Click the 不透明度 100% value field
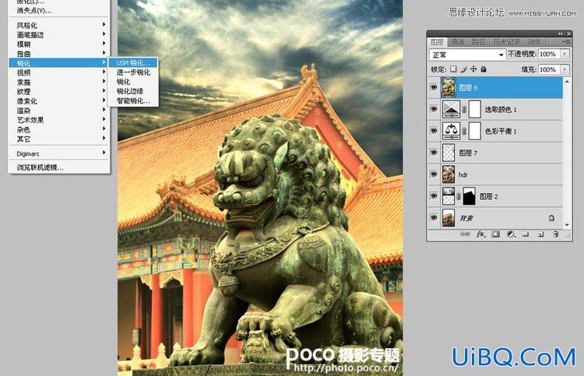The image size is (584, 376). pyautogui.click(x=550, y=54)
